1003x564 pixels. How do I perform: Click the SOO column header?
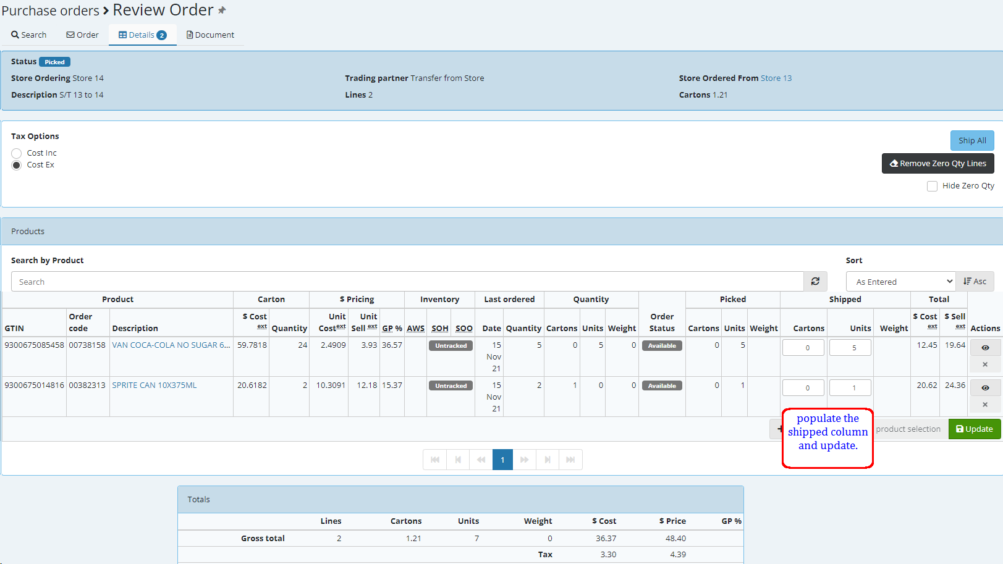pos(464,328)
